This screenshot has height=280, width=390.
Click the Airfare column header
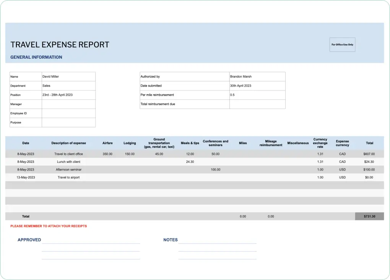107,143
